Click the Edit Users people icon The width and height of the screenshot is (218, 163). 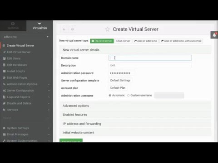(x=4, y=58)
